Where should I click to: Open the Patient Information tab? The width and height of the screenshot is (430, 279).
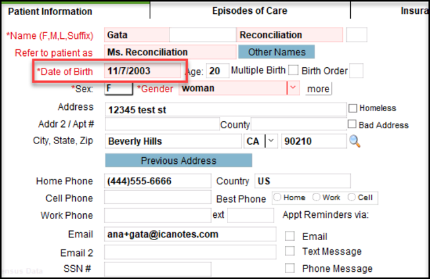(50, 11)
